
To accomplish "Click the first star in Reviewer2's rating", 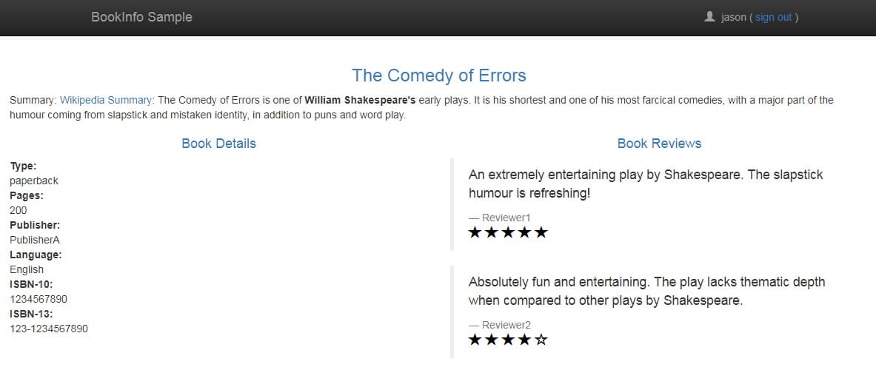I will click(475, 340).
